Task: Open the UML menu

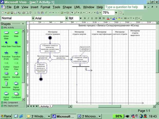Action: pos(77,7)
